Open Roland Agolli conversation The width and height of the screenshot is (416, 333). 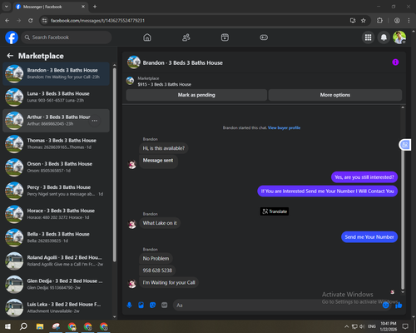coord(57,261)
